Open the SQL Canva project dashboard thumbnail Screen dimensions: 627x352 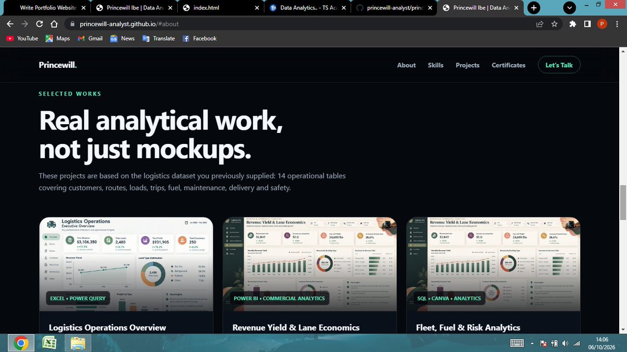pos(493,263)
